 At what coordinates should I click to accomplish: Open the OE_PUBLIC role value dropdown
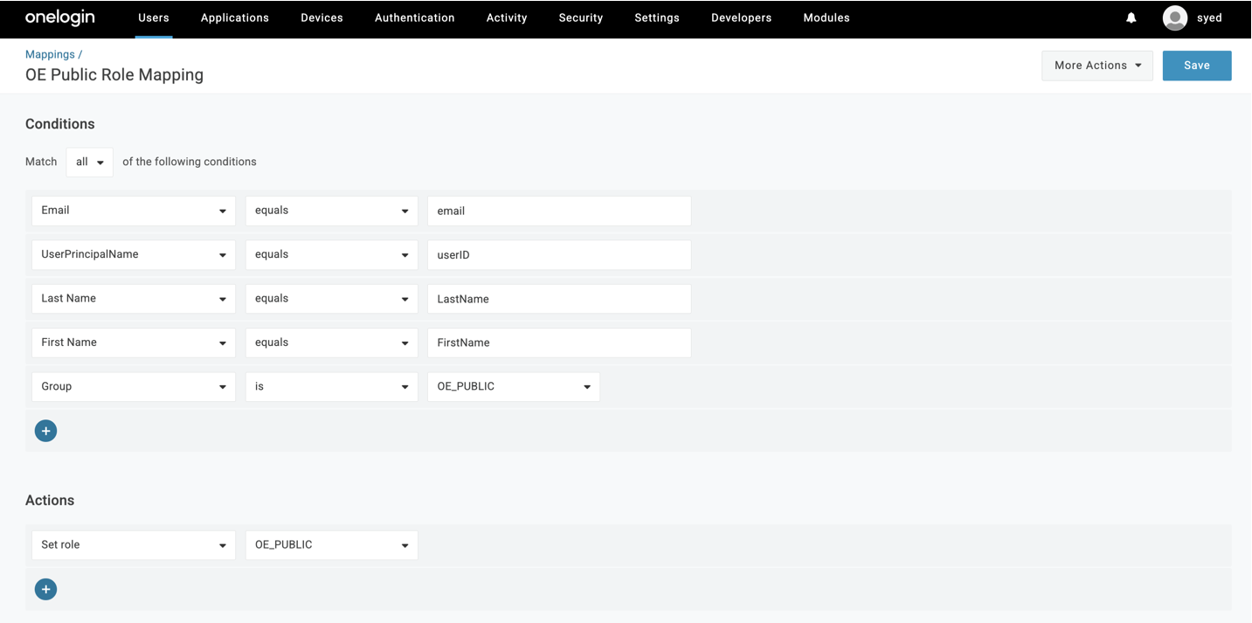coord(331,545)
